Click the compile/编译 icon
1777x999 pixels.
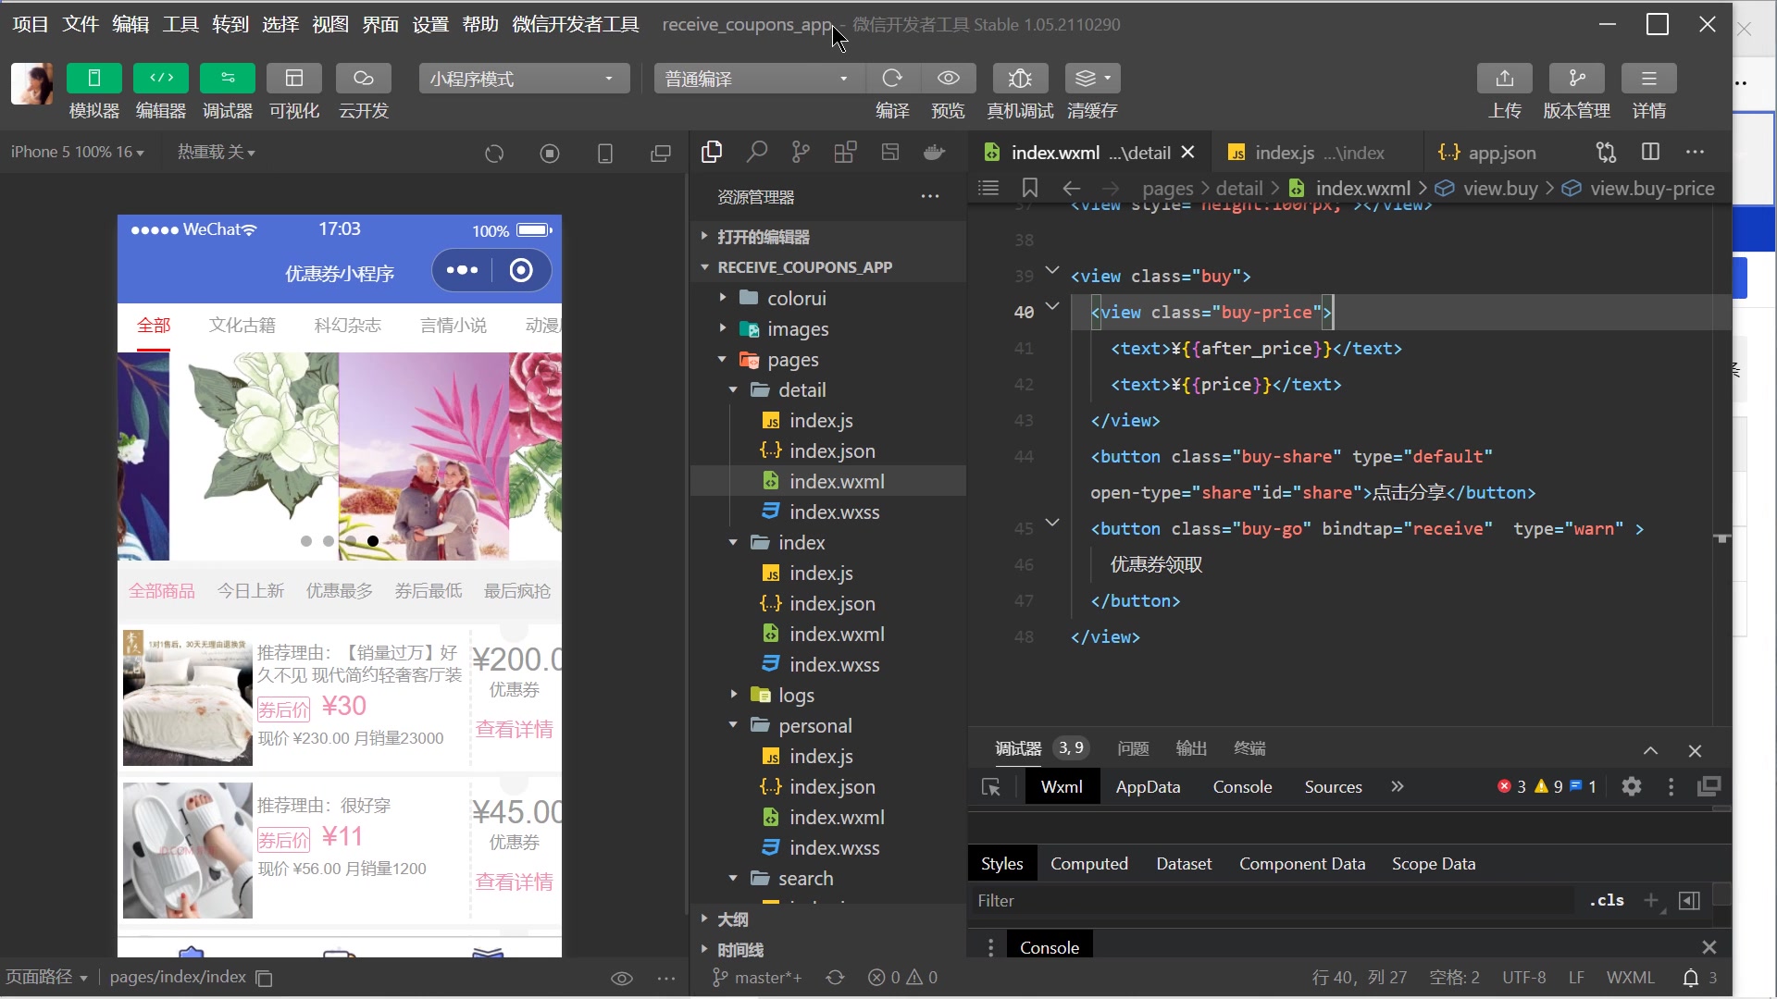click(x=892, y=78)
